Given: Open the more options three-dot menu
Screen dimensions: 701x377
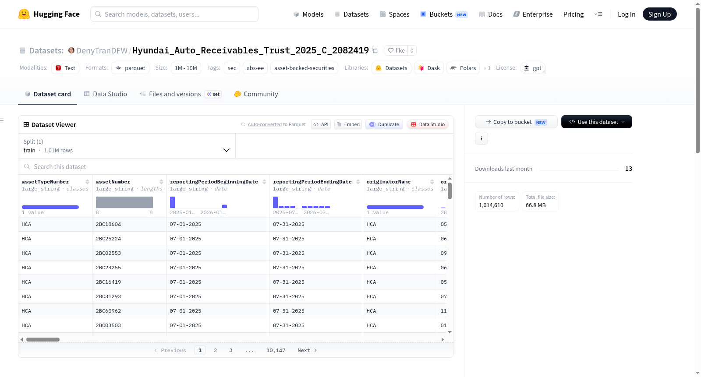Looking at the screenshot, I should click(481, 138).
